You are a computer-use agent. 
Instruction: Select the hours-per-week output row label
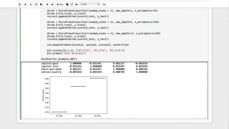pyautogui.click(x=51, y=69)
